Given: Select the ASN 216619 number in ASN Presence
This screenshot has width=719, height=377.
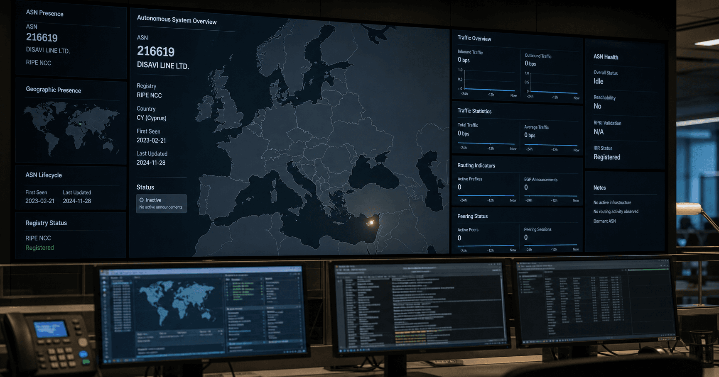Looking at the screenshot, I should click(x=42, y=37).
